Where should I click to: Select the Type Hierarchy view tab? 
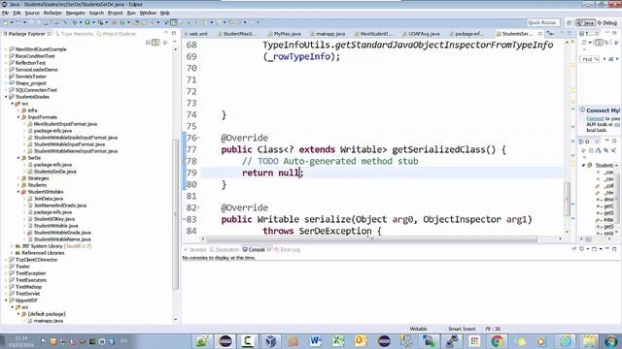[x=75, y=34]
